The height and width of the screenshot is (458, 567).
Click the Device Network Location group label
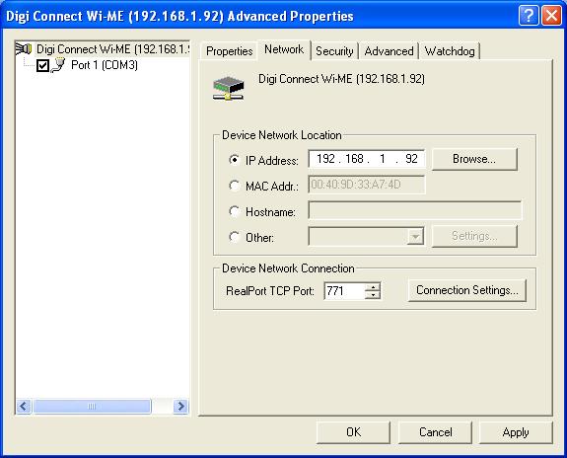coord(282,135)
